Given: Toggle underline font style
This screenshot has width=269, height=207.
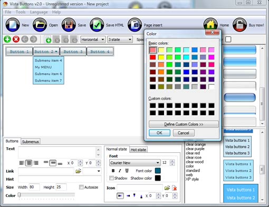Looking at the screenshot, I should 127,171.
